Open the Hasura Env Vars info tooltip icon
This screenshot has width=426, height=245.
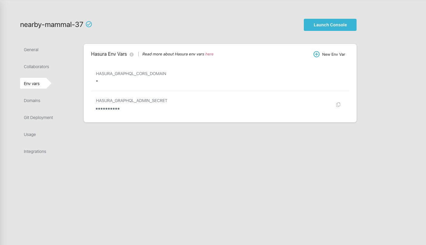click(x=131, y=54)
